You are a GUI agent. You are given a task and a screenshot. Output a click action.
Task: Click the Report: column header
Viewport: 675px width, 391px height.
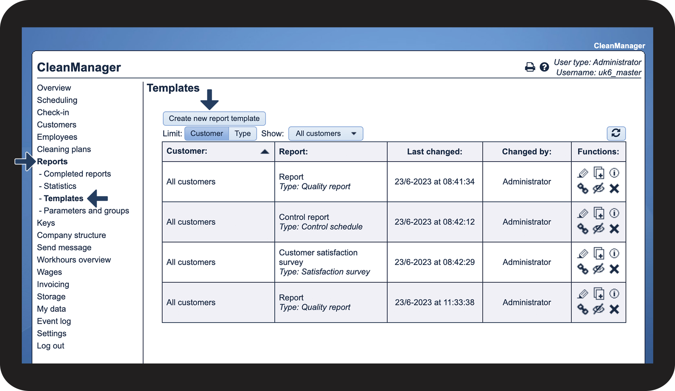tap(331, 152)
